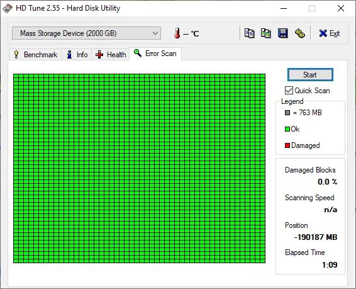
Task: Switch to the Benchmark tab
Action: click(35, 55)
